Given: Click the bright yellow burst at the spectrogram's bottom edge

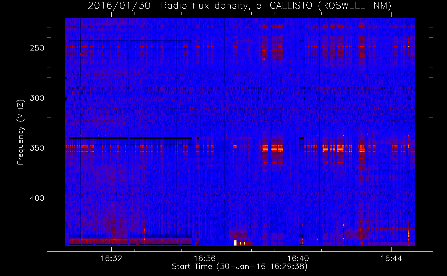Looking at the screenshot, I should [x=235, y=243].
